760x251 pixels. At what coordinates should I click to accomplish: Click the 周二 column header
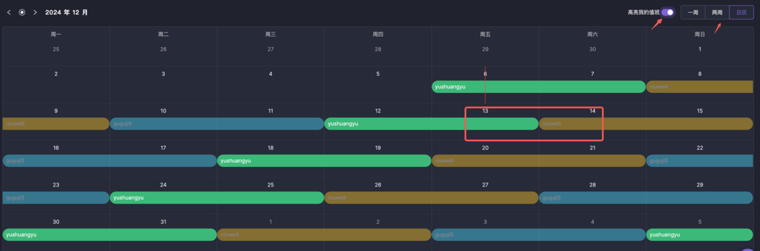pos(164,35)
